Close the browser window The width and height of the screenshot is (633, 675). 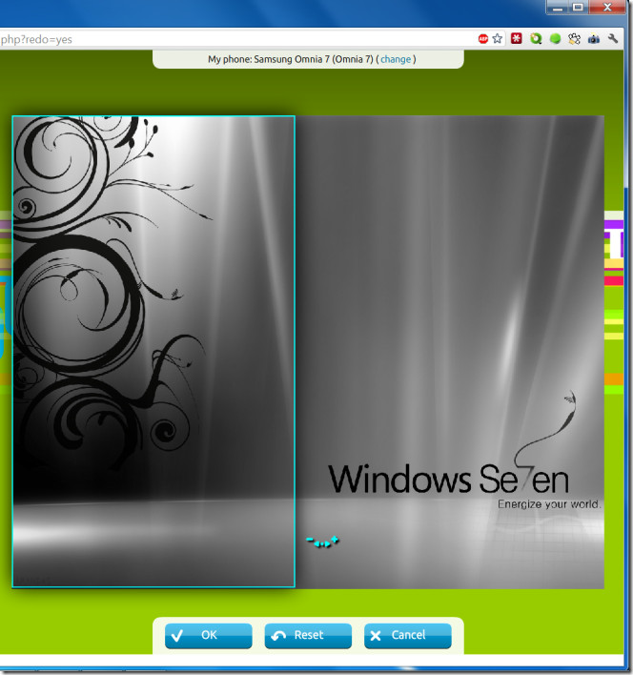click(x=606, y=8)
